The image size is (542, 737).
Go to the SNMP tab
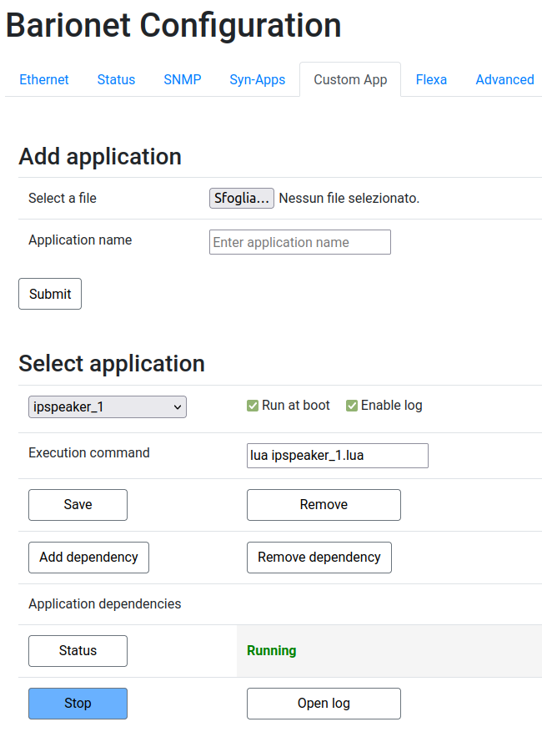182,79
